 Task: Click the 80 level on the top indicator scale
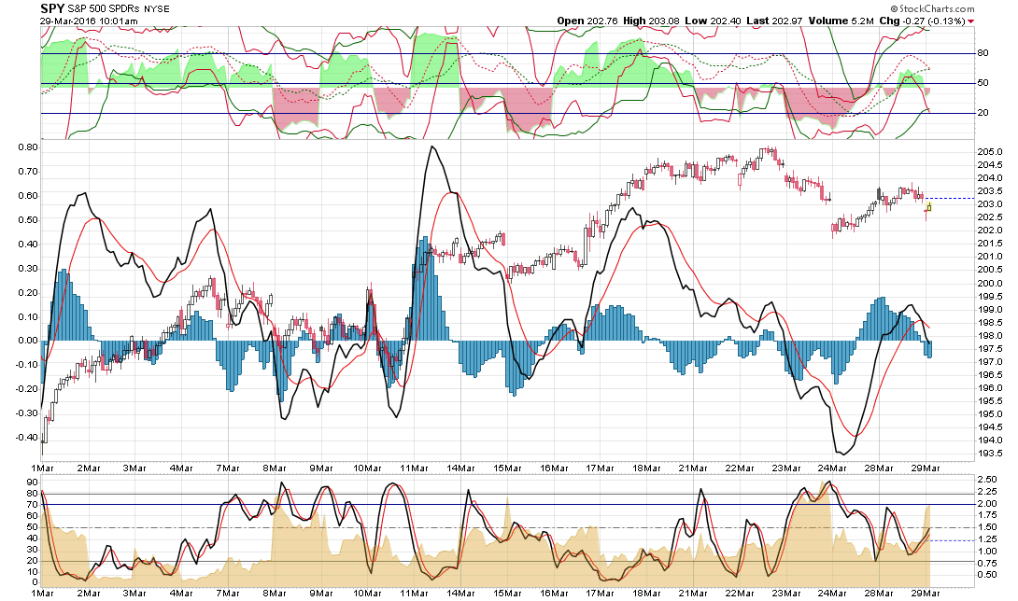point(983,53)
